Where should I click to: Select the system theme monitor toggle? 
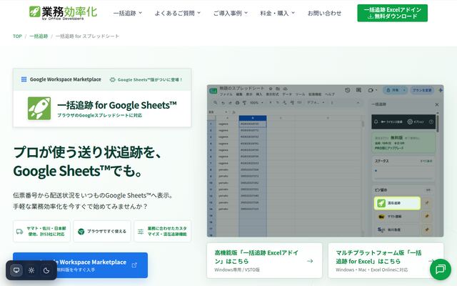[x=16, y=270]
